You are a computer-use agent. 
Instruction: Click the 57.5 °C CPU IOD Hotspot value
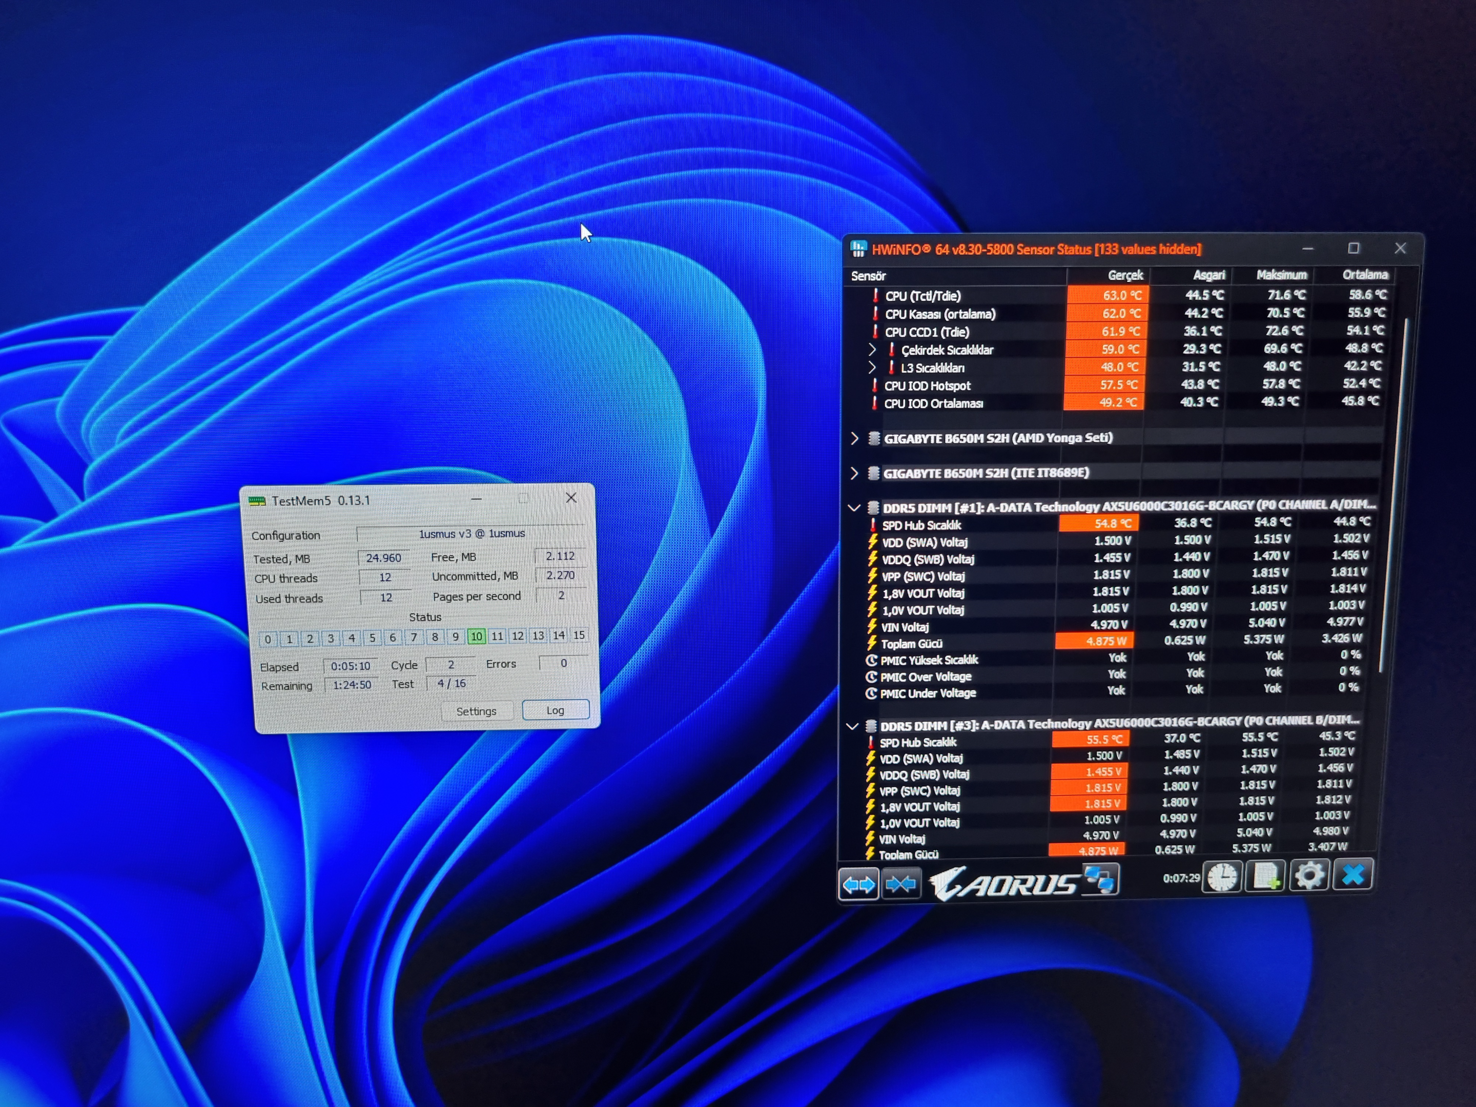(1104, 384)
